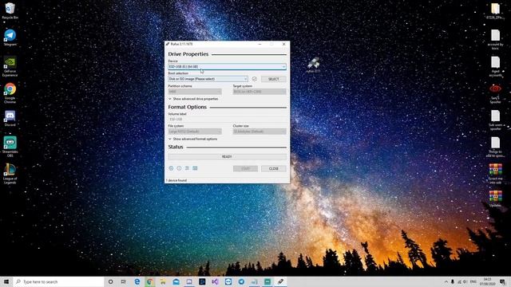511x287 pixels.
Task: Select the 'Sub users spoofer' desktop file
Action: (495, 120)
